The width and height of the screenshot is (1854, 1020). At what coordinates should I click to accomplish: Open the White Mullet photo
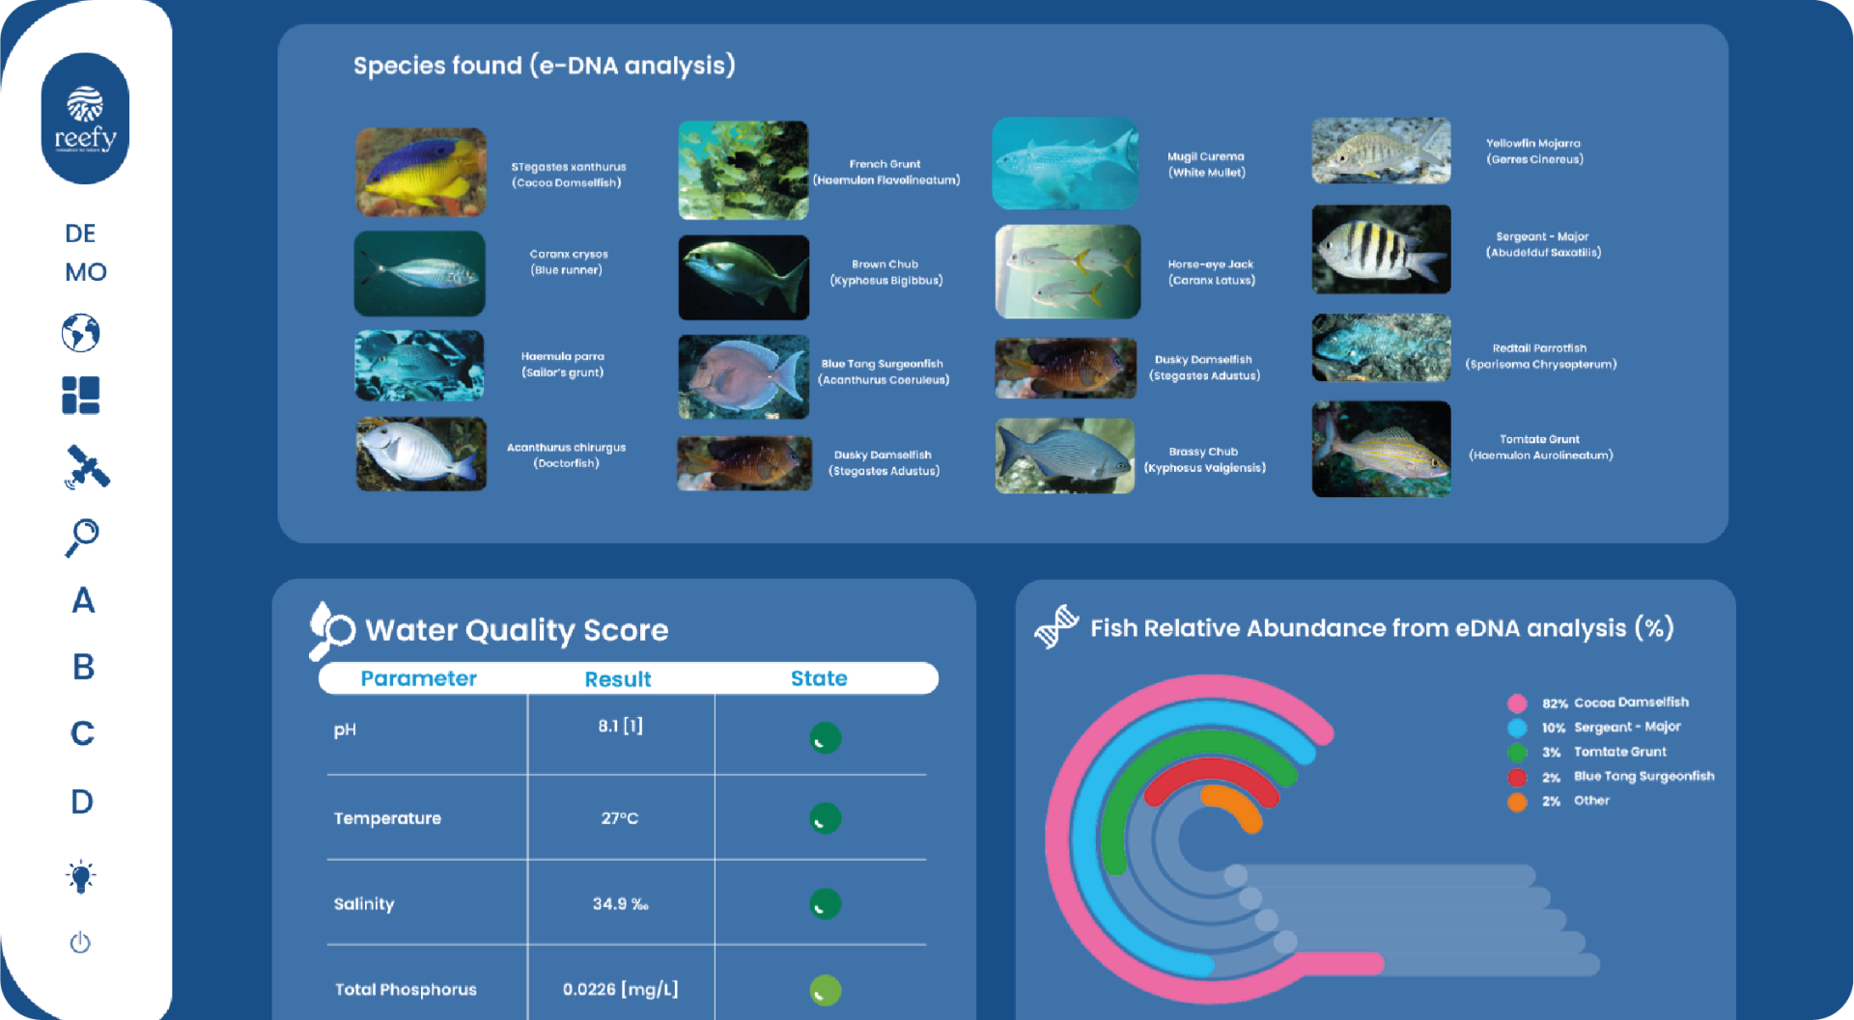point(1066,163)
